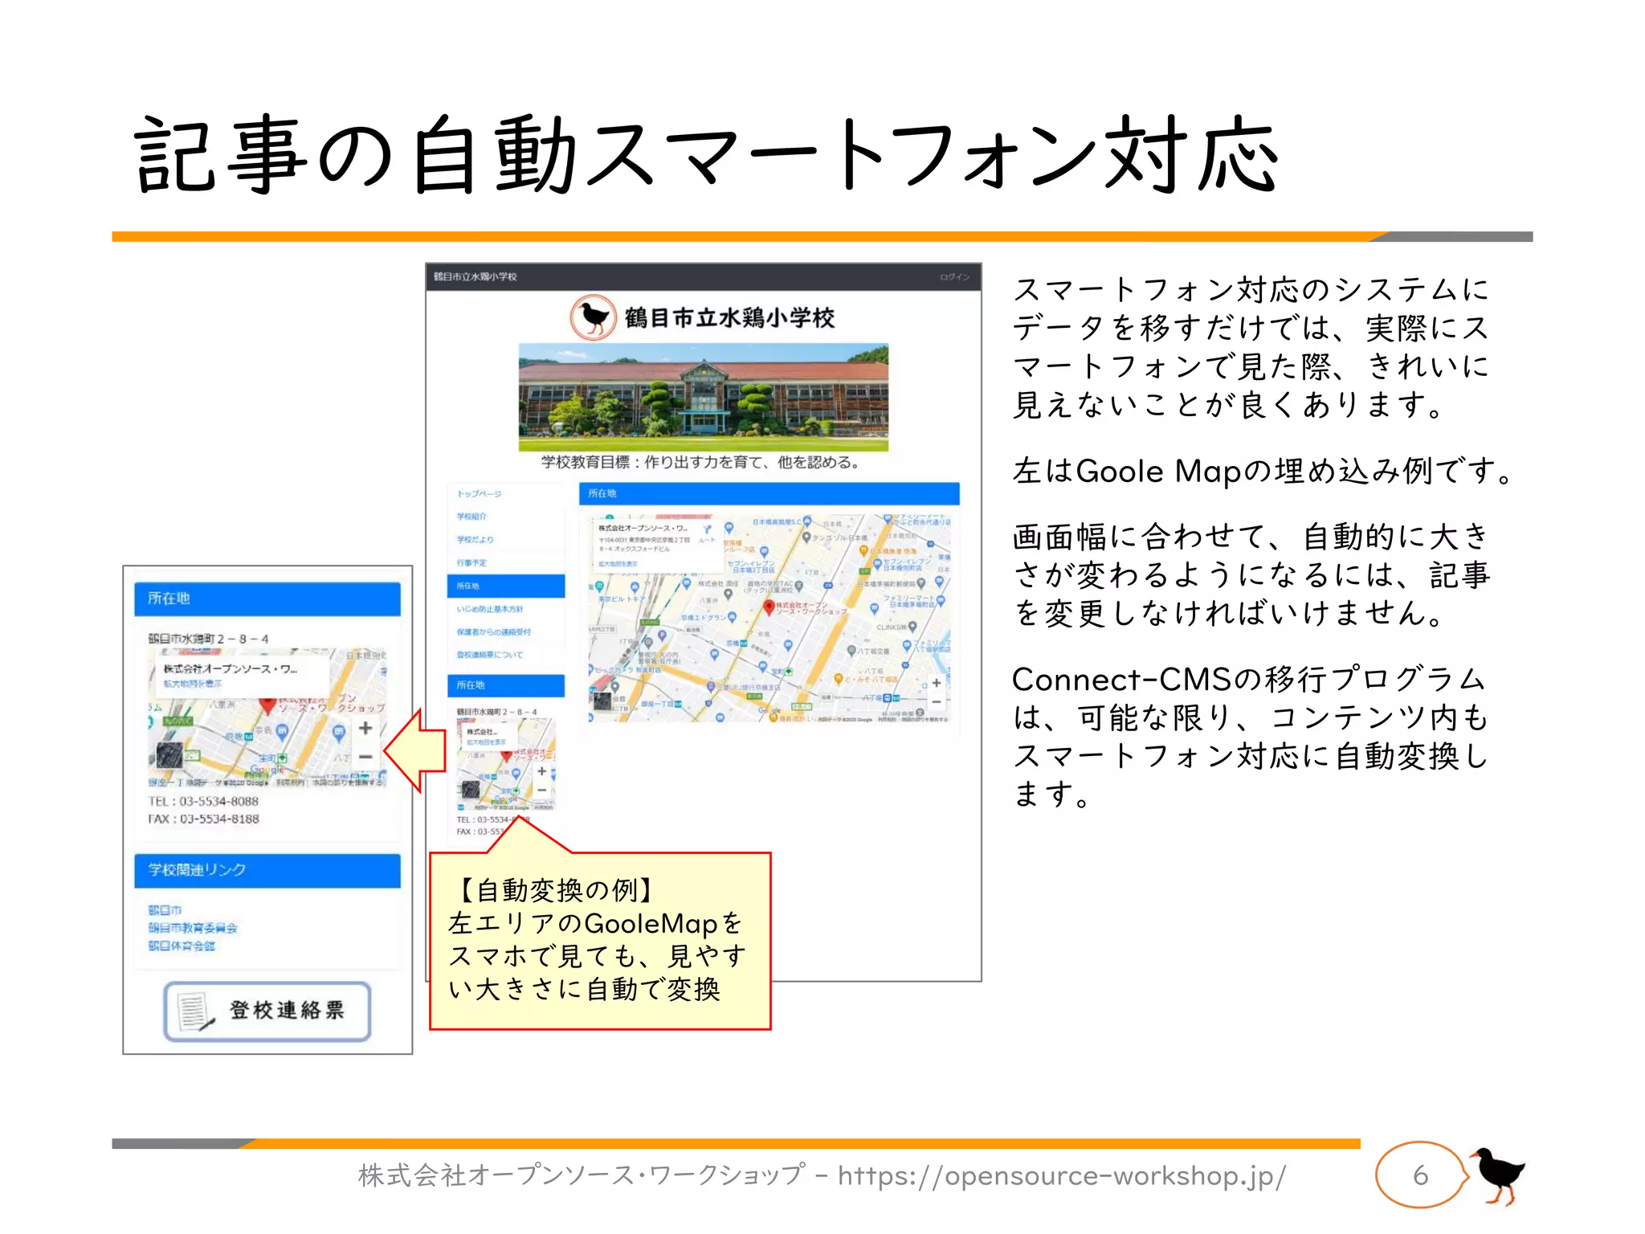Click 学校教育目標 tagline under banner

point(700,462)
